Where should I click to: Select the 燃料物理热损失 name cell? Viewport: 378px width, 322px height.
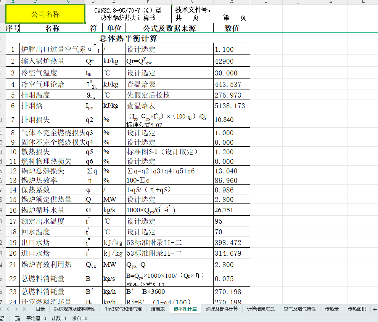(x=52, y=161)
